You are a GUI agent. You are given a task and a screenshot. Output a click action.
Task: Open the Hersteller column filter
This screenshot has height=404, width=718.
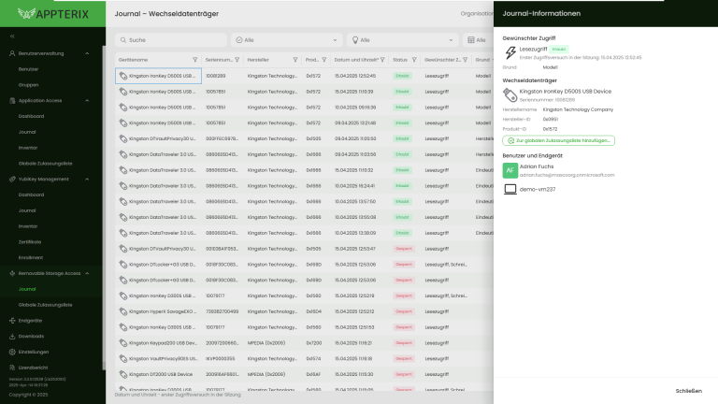[x=295, y=59]
